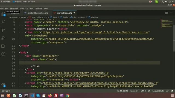The height and width of the screenshot is (98, 175).
Task: Launch the Files app from the dock
Action: 2,96
